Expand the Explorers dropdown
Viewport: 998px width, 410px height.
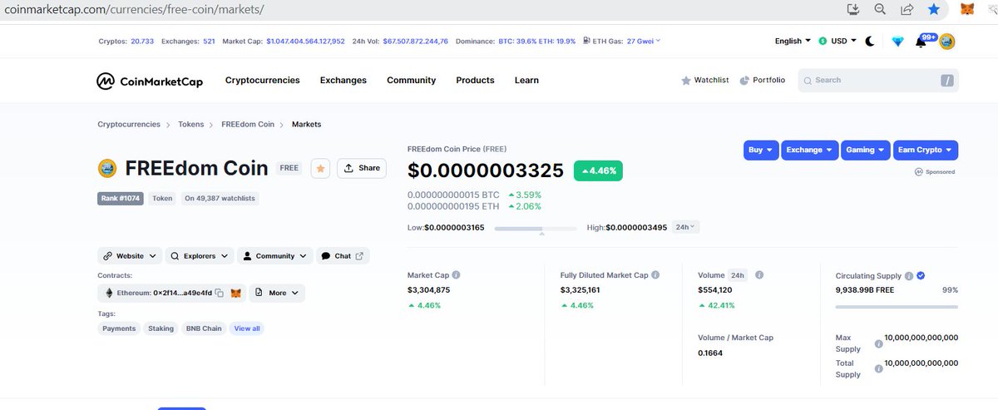[199, 256]
